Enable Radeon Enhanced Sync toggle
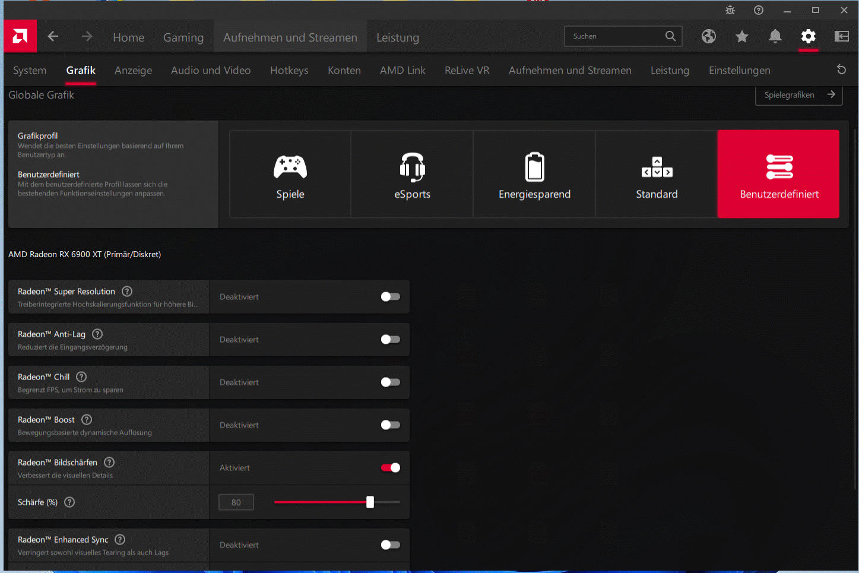 click(391, 545)
